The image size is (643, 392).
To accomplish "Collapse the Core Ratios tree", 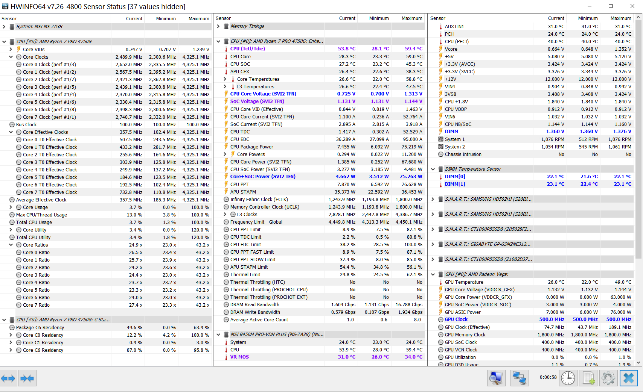I will (11, 245).
